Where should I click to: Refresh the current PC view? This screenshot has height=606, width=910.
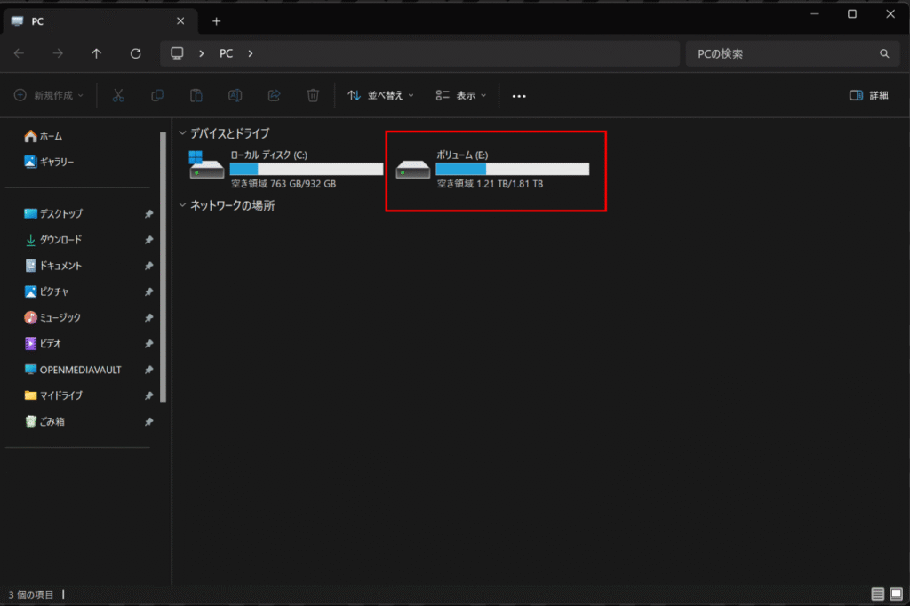point(136,53)
